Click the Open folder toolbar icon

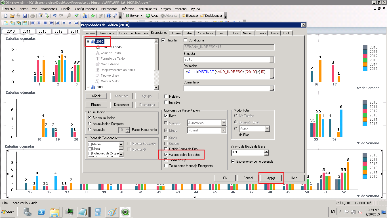pos(12,16)
